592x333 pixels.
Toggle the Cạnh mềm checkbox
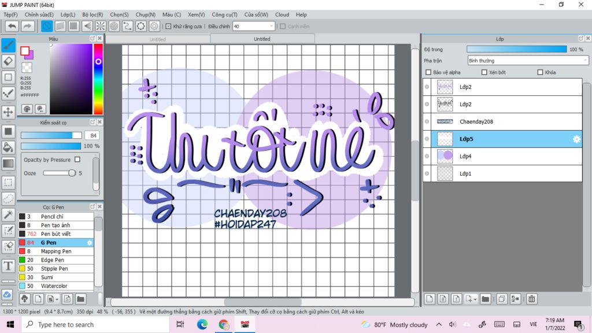coord(282,27)
